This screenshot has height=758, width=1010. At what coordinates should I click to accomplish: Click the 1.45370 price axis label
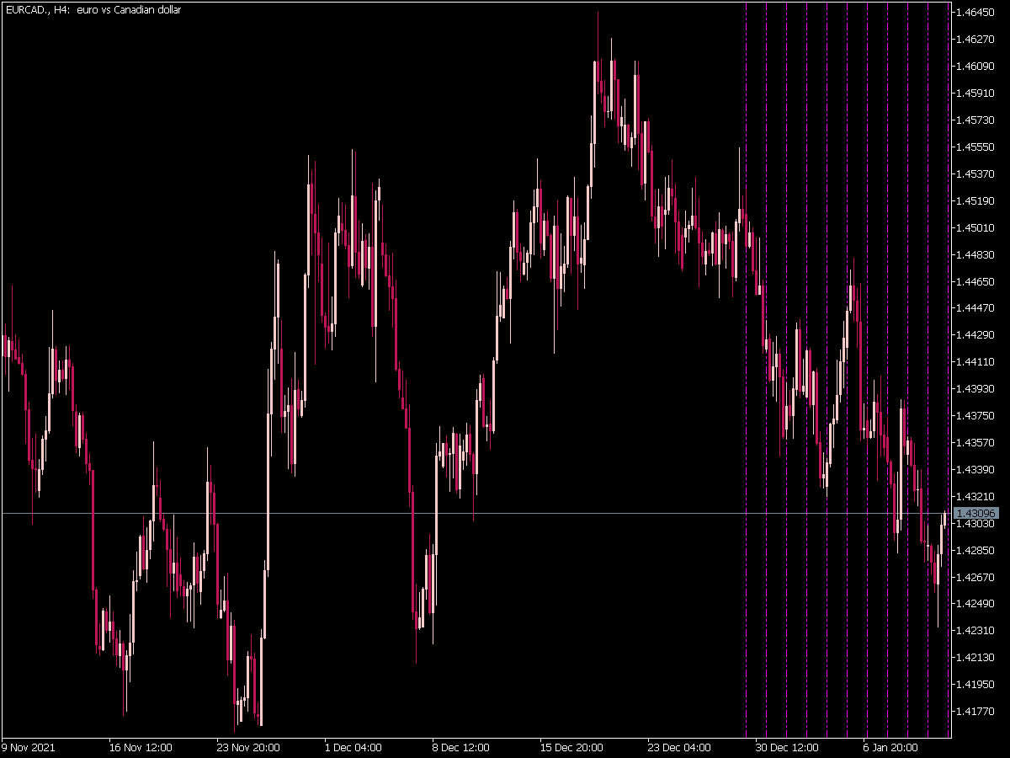point(976,173)
